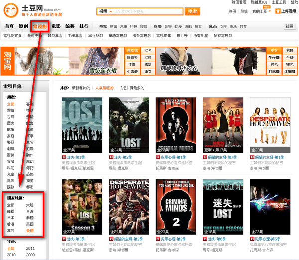This screenshot has width=299, height=260.
Task: Filter type by 愛情
Action: click(x=11, y=110)
